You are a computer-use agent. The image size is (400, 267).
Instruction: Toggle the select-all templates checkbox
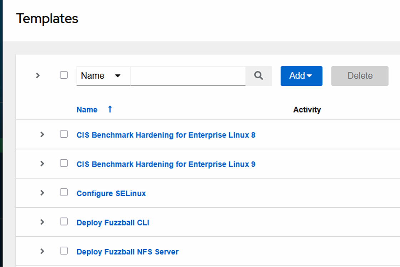[64, 75]
